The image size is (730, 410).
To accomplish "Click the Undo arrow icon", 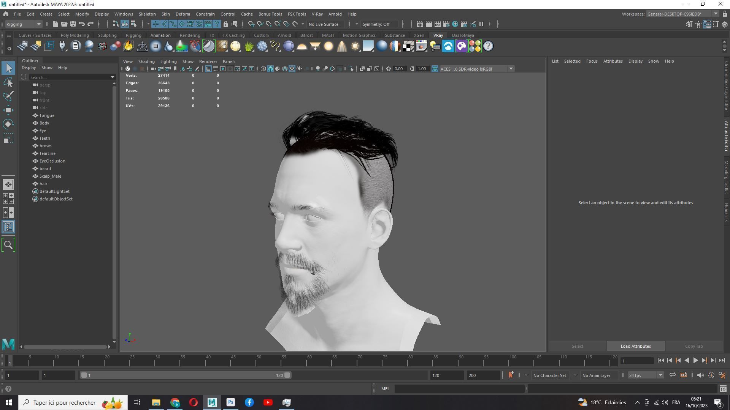I will pyautogui.click(x=82, y=24).
